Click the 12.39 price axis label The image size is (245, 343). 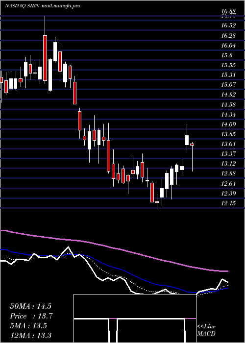pos(228,193)
